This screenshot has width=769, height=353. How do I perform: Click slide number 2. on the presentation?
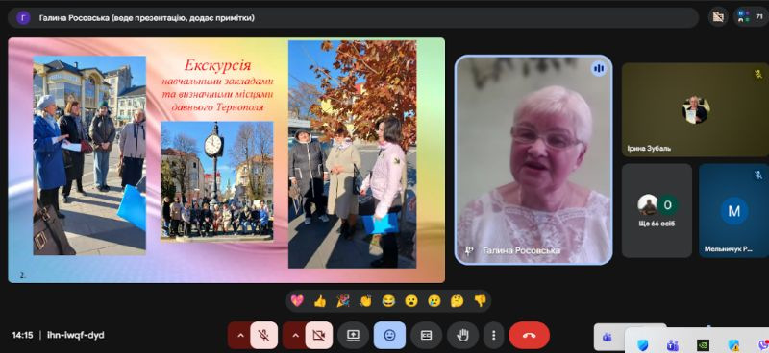pyautogui.click(x=22, y=275)
